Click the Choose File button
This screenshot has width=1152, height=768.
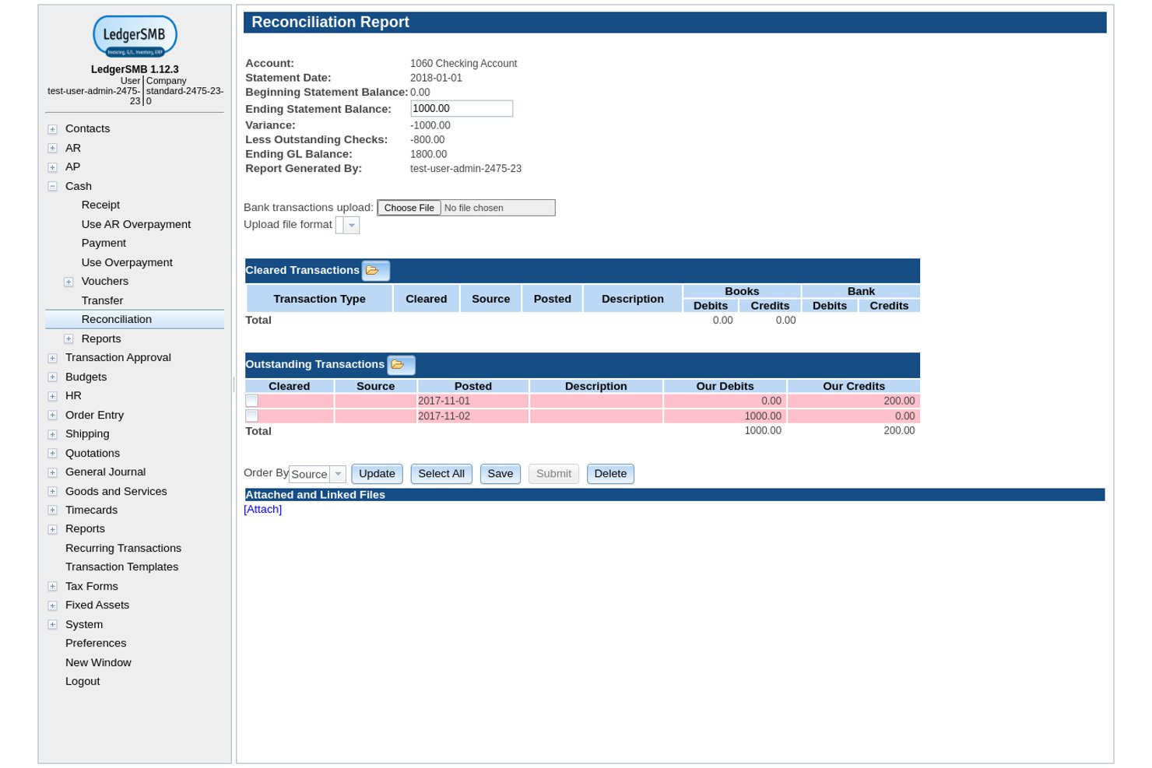(409, 208)
